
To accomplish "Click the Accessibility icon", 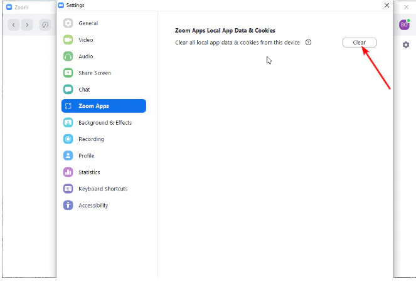I will pos(68,206).
